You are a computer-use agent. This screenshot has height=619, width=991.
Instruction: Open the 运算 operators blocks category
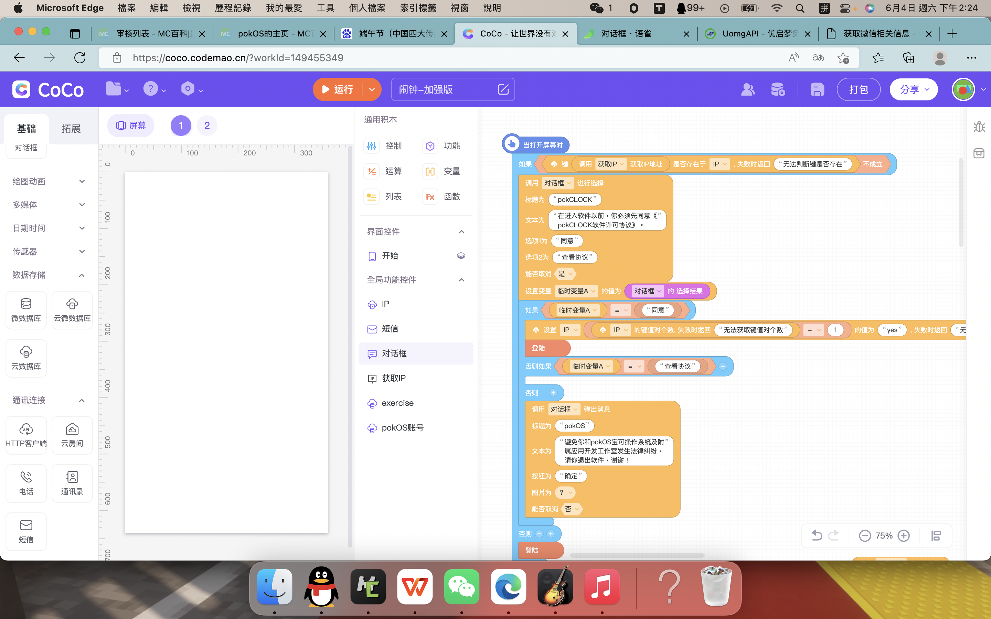(383, 171)
